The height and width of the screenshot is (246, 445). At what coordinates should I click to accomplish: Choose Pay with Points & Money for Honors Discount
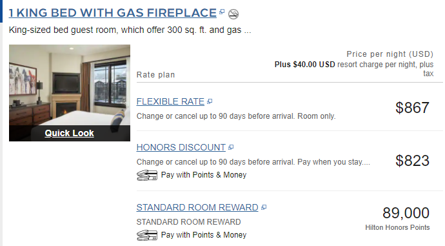coord(204,175)
